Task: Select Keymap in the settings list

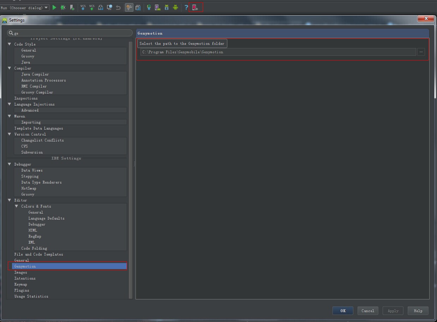Action: [20, 284]
